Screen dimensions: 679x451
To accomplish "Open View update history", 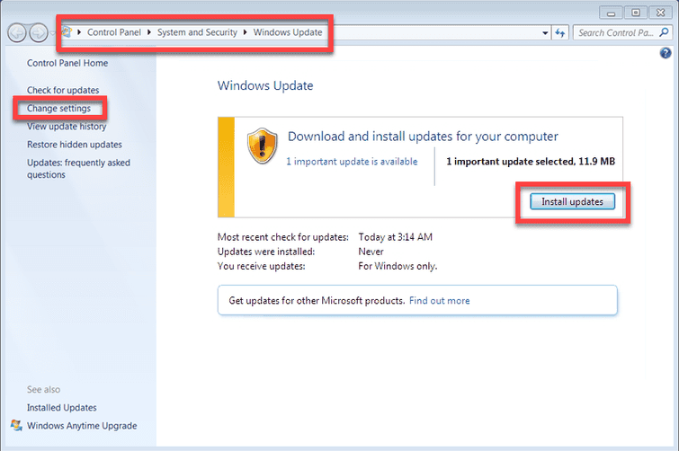I will pos(67,127).
